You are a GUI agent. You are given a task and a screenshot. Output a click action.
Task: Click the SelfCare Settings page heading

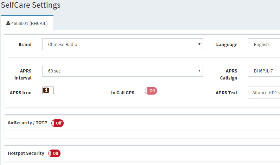tap(31, 5)
